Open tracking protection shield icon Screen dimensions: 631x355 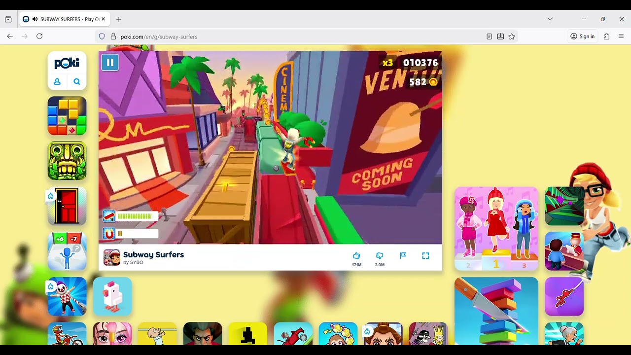(x=102, y=36)
